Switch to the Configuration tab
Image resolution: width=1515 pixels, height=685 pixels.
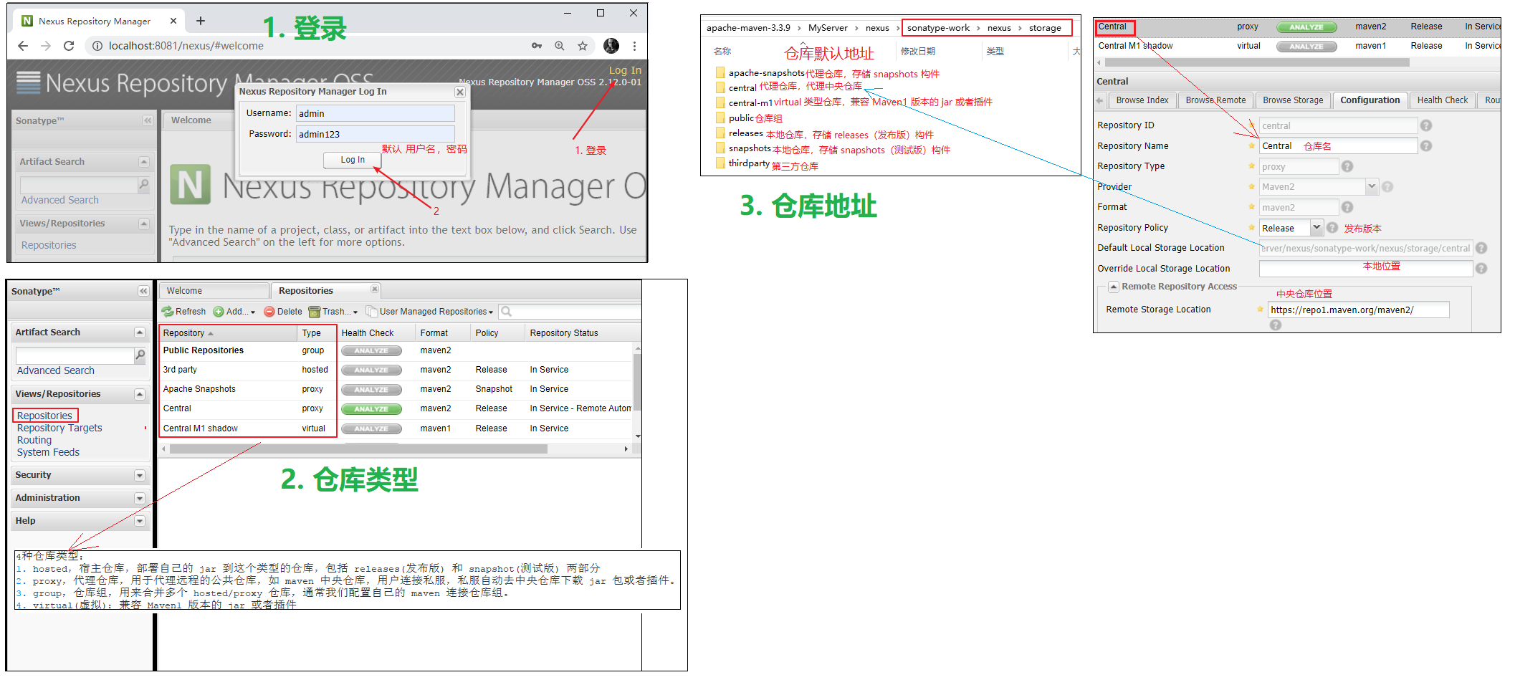tap(1370, 100)
